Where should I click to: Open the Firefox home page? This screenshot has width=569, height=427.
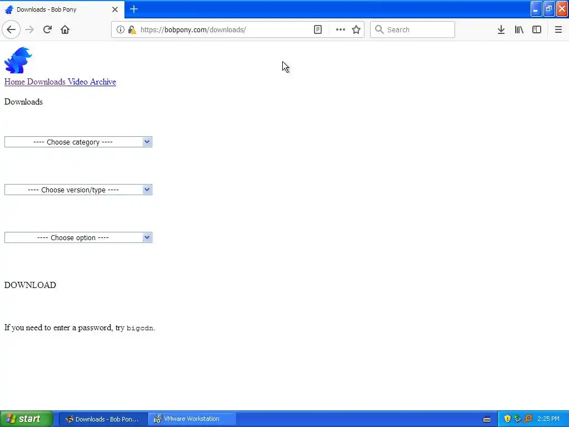(65, 30)
